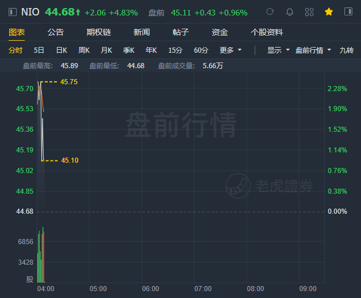Open the 期权链 tab
The width and height of the screenshot is (361, 298).
pos(99,32)
